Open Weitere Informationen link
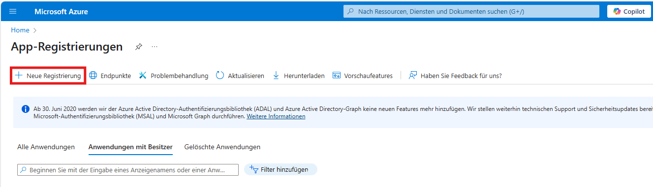Viewport: 653px width, 187px height. [276, 116]
